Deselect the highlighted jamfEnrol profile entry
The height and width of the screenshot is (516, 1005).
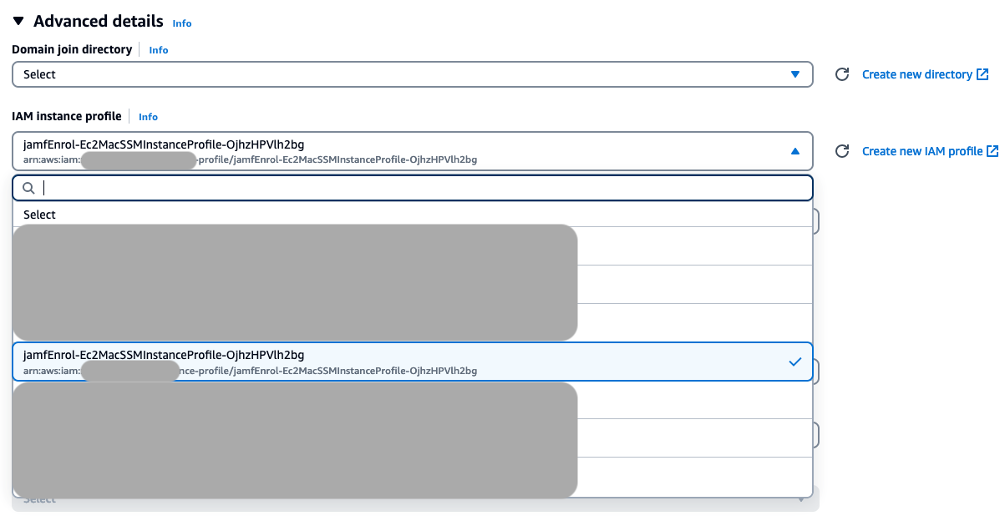[334, 362]
